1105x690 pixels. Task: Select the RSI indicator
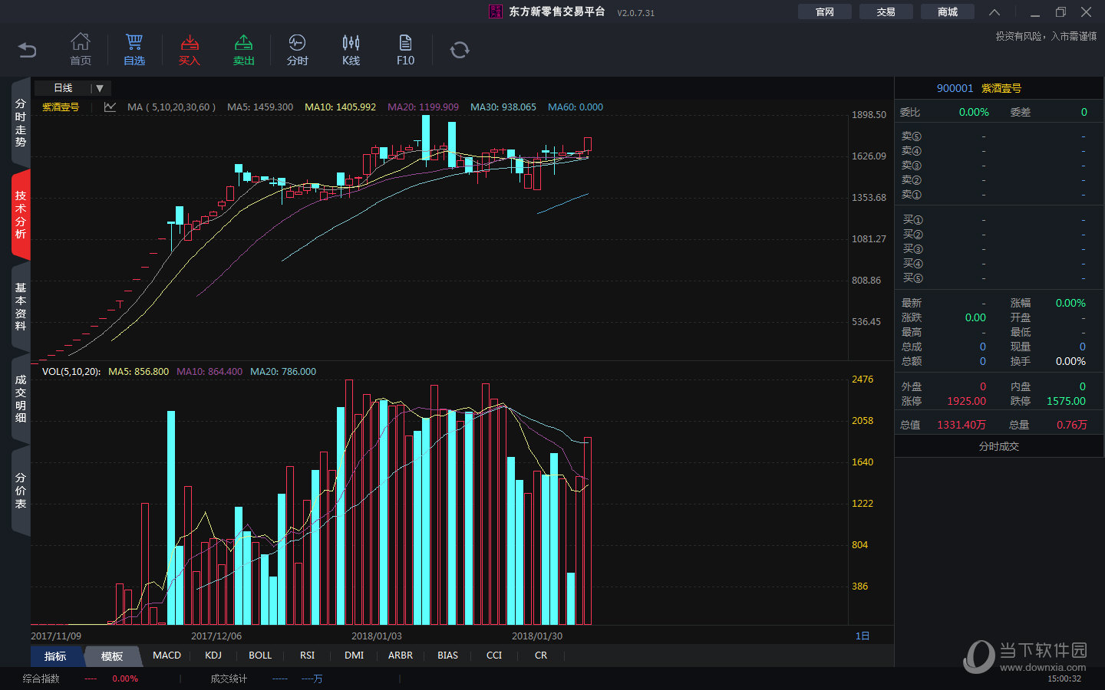[x=307, y=655]
